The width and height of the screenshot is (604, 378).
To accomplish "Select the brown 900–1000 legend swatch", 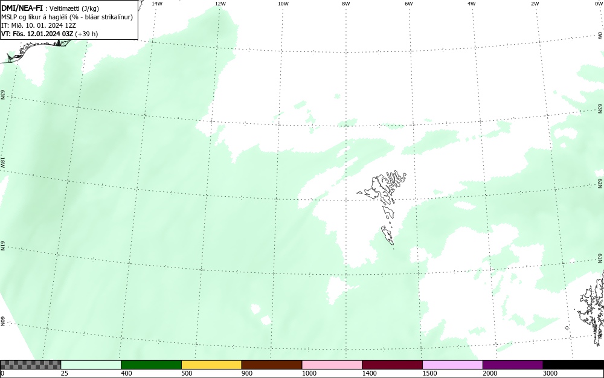I will [x=272, y=365].
